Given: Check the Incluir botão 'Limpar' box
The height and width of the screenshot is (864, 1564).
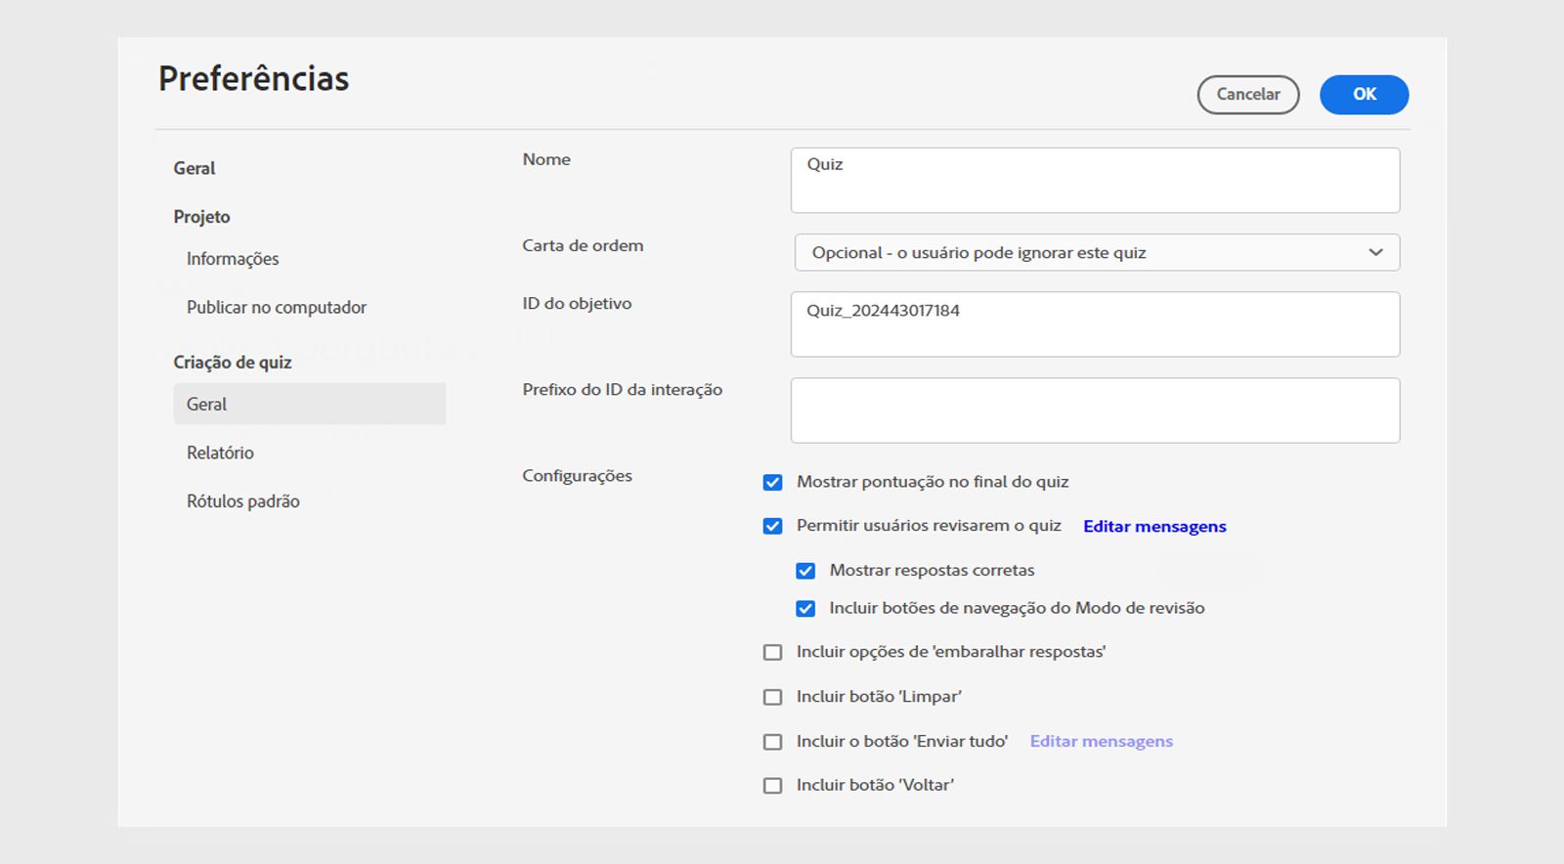Looking at the screenshot, I should click(x=772, y=697).
